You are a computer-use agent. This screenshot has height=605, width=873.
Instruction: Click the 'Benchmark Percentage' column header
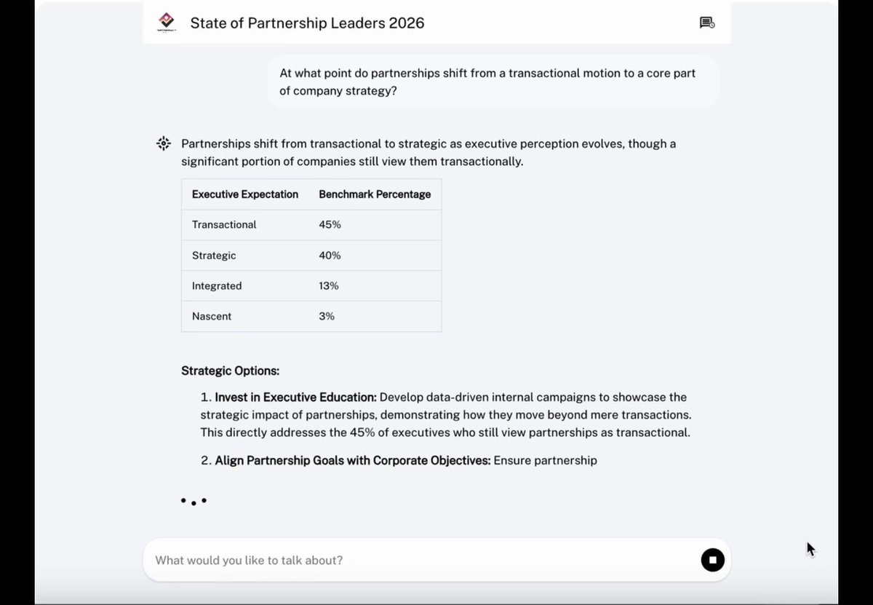click(x=375, y=194)
